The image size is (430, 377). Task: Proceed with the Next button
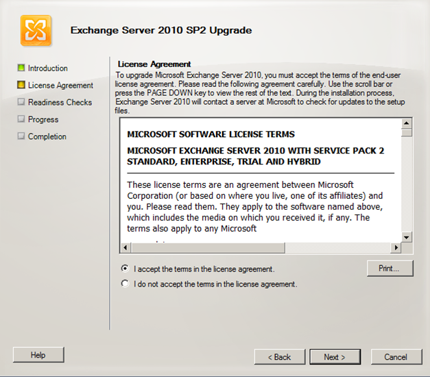[x=335, y=356]
